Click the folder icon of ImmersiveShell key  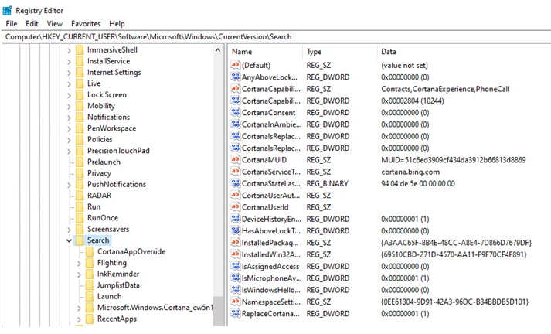pos(80,50)
